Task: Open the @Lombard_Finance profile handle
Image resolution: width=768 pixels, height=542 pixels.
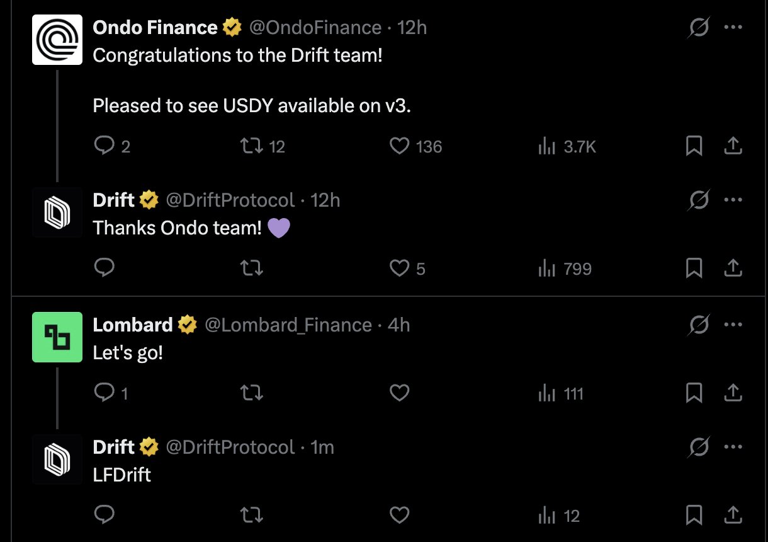Action: [x=288, y=325]
